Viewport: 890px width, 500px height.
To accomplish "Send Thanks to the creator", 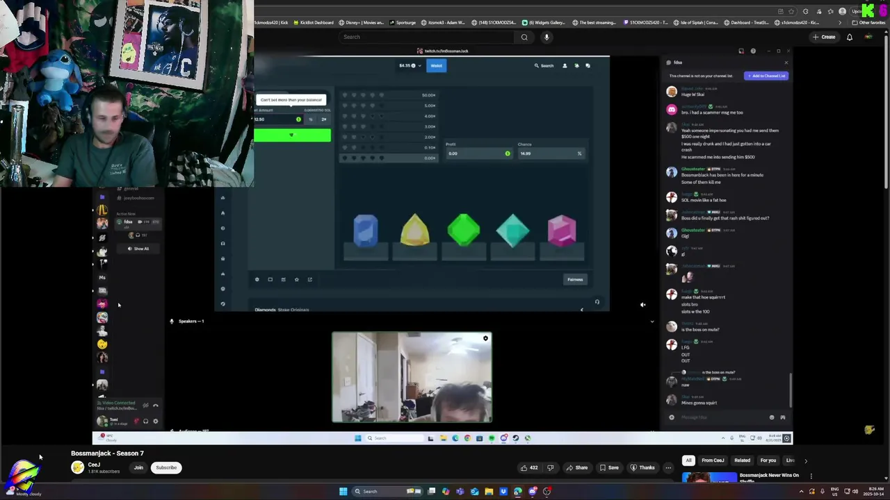I will click(642, 467).
